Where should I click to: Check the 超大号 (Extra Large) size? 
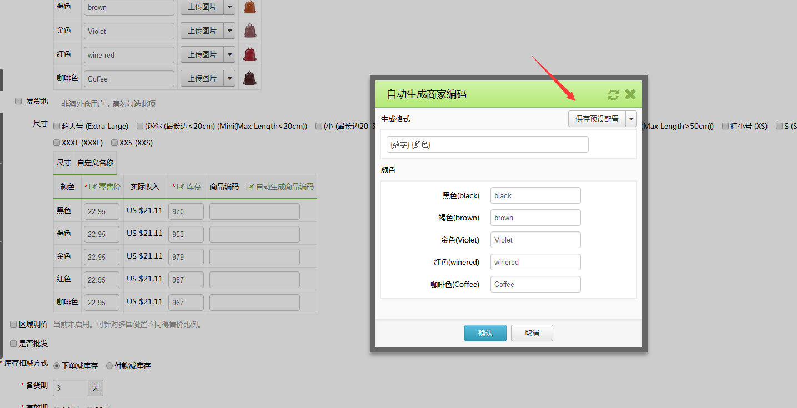(57, 126)
